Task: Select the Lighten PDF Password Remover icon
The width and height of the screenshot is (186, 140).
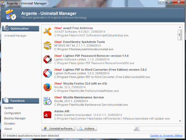Action: point(48,60)
